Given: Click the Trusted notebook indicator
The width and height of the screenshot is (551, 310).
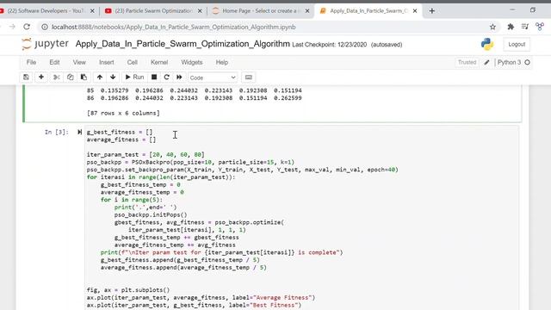Looking at the screenshot, I should [467, 62].
